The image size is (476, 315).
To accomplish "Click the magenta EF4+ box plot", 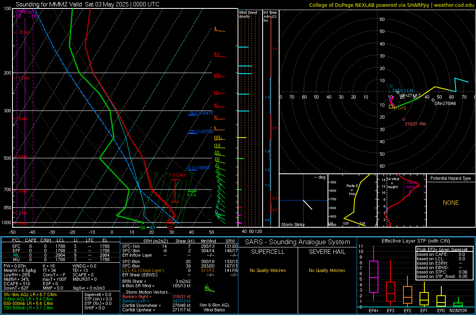I will tap(374, 273).
